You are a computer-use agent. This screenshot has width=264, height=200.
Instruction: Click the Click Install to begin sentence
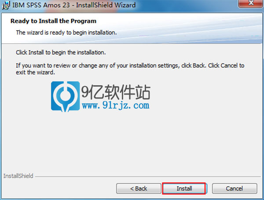click(x=61, y=52)
